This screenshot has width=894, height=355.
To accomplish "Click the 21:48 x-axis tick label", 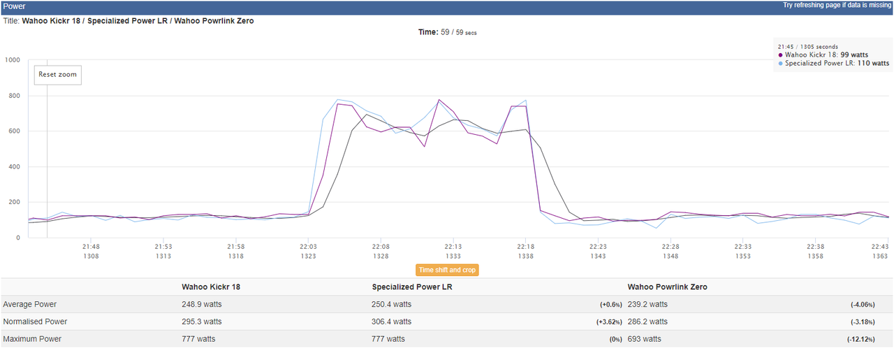I will [x=91, y=246].
